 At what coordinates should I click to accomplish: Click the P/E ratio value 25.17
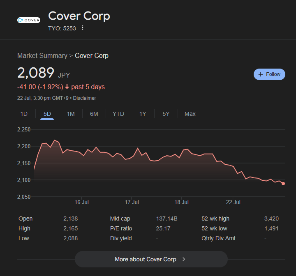[163, 228]
